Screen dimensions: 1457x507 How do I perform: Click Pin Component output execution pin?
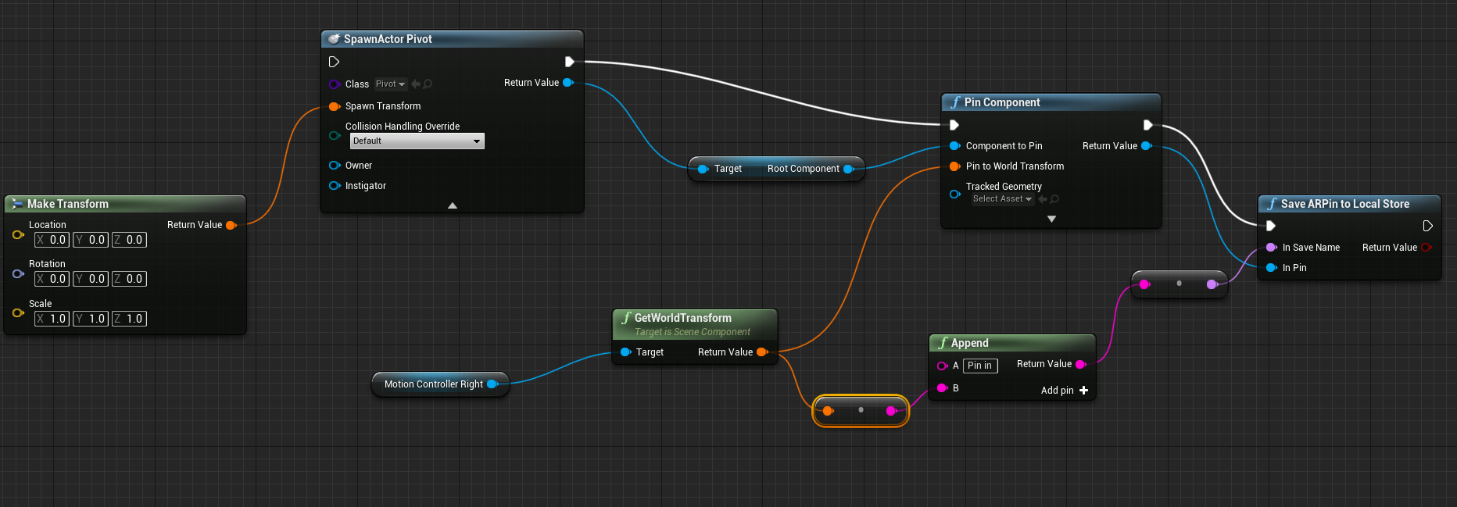pyautogui.click(x=1147, y=125)
